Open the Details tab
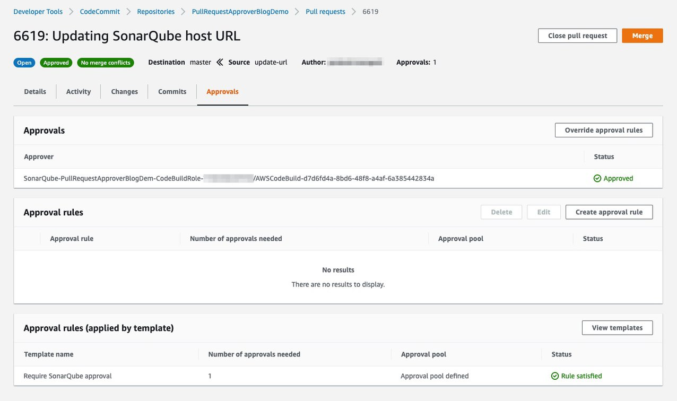Screen dimensions: 677x401 click(x=35, y=92)
